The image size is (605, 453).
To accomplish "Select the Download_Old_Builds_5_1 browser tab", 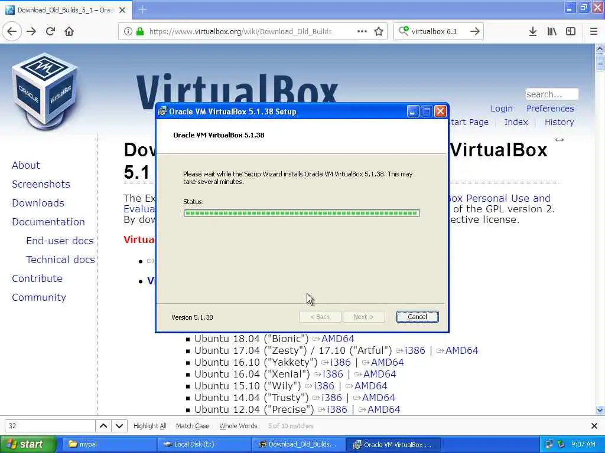I will point(66,10).
